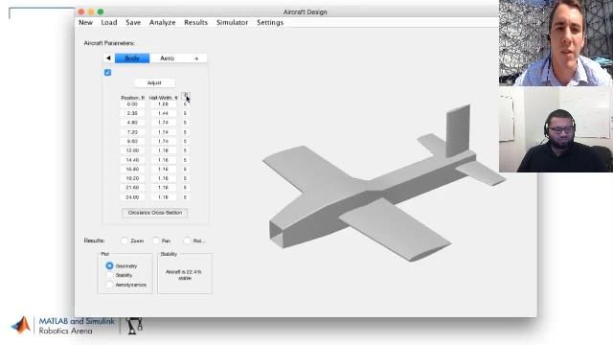Open the Settings menu
Screen dimensions: 613x345
click(x=270, y=23)
